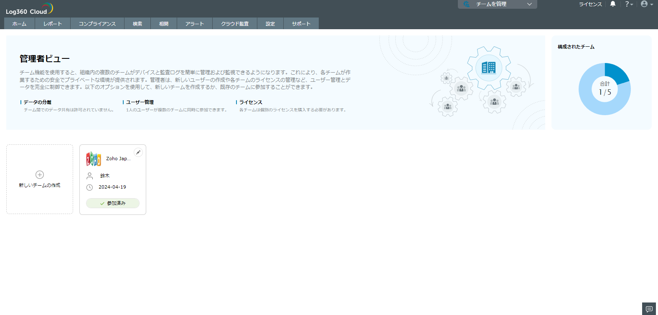Viewport: 658px width, 315px height.
Task: Click the Log360 Cloud logo
Action: pyautogui.click(x=29, y=9)
